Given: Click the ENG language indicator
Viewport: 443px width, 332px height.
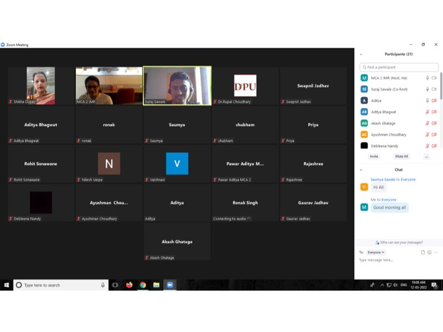Looking at the screenshot, I should [404, 285].
